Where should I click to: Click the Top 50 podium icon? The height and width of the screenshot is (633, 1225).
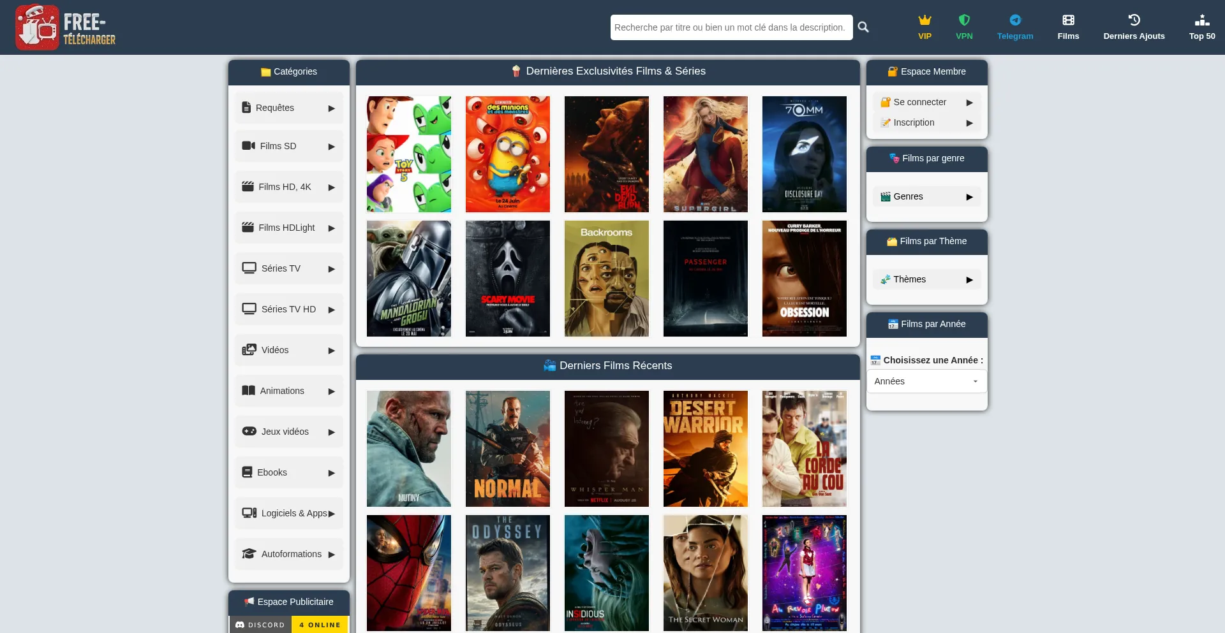(x=1202, y=20)
